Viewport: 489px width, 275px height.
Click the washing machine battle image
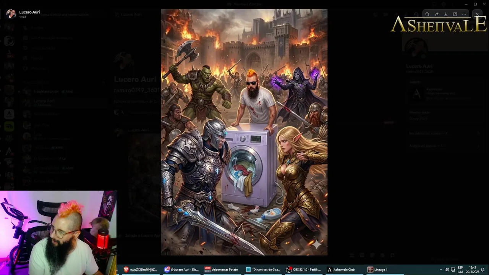click(x=244, y=132)
